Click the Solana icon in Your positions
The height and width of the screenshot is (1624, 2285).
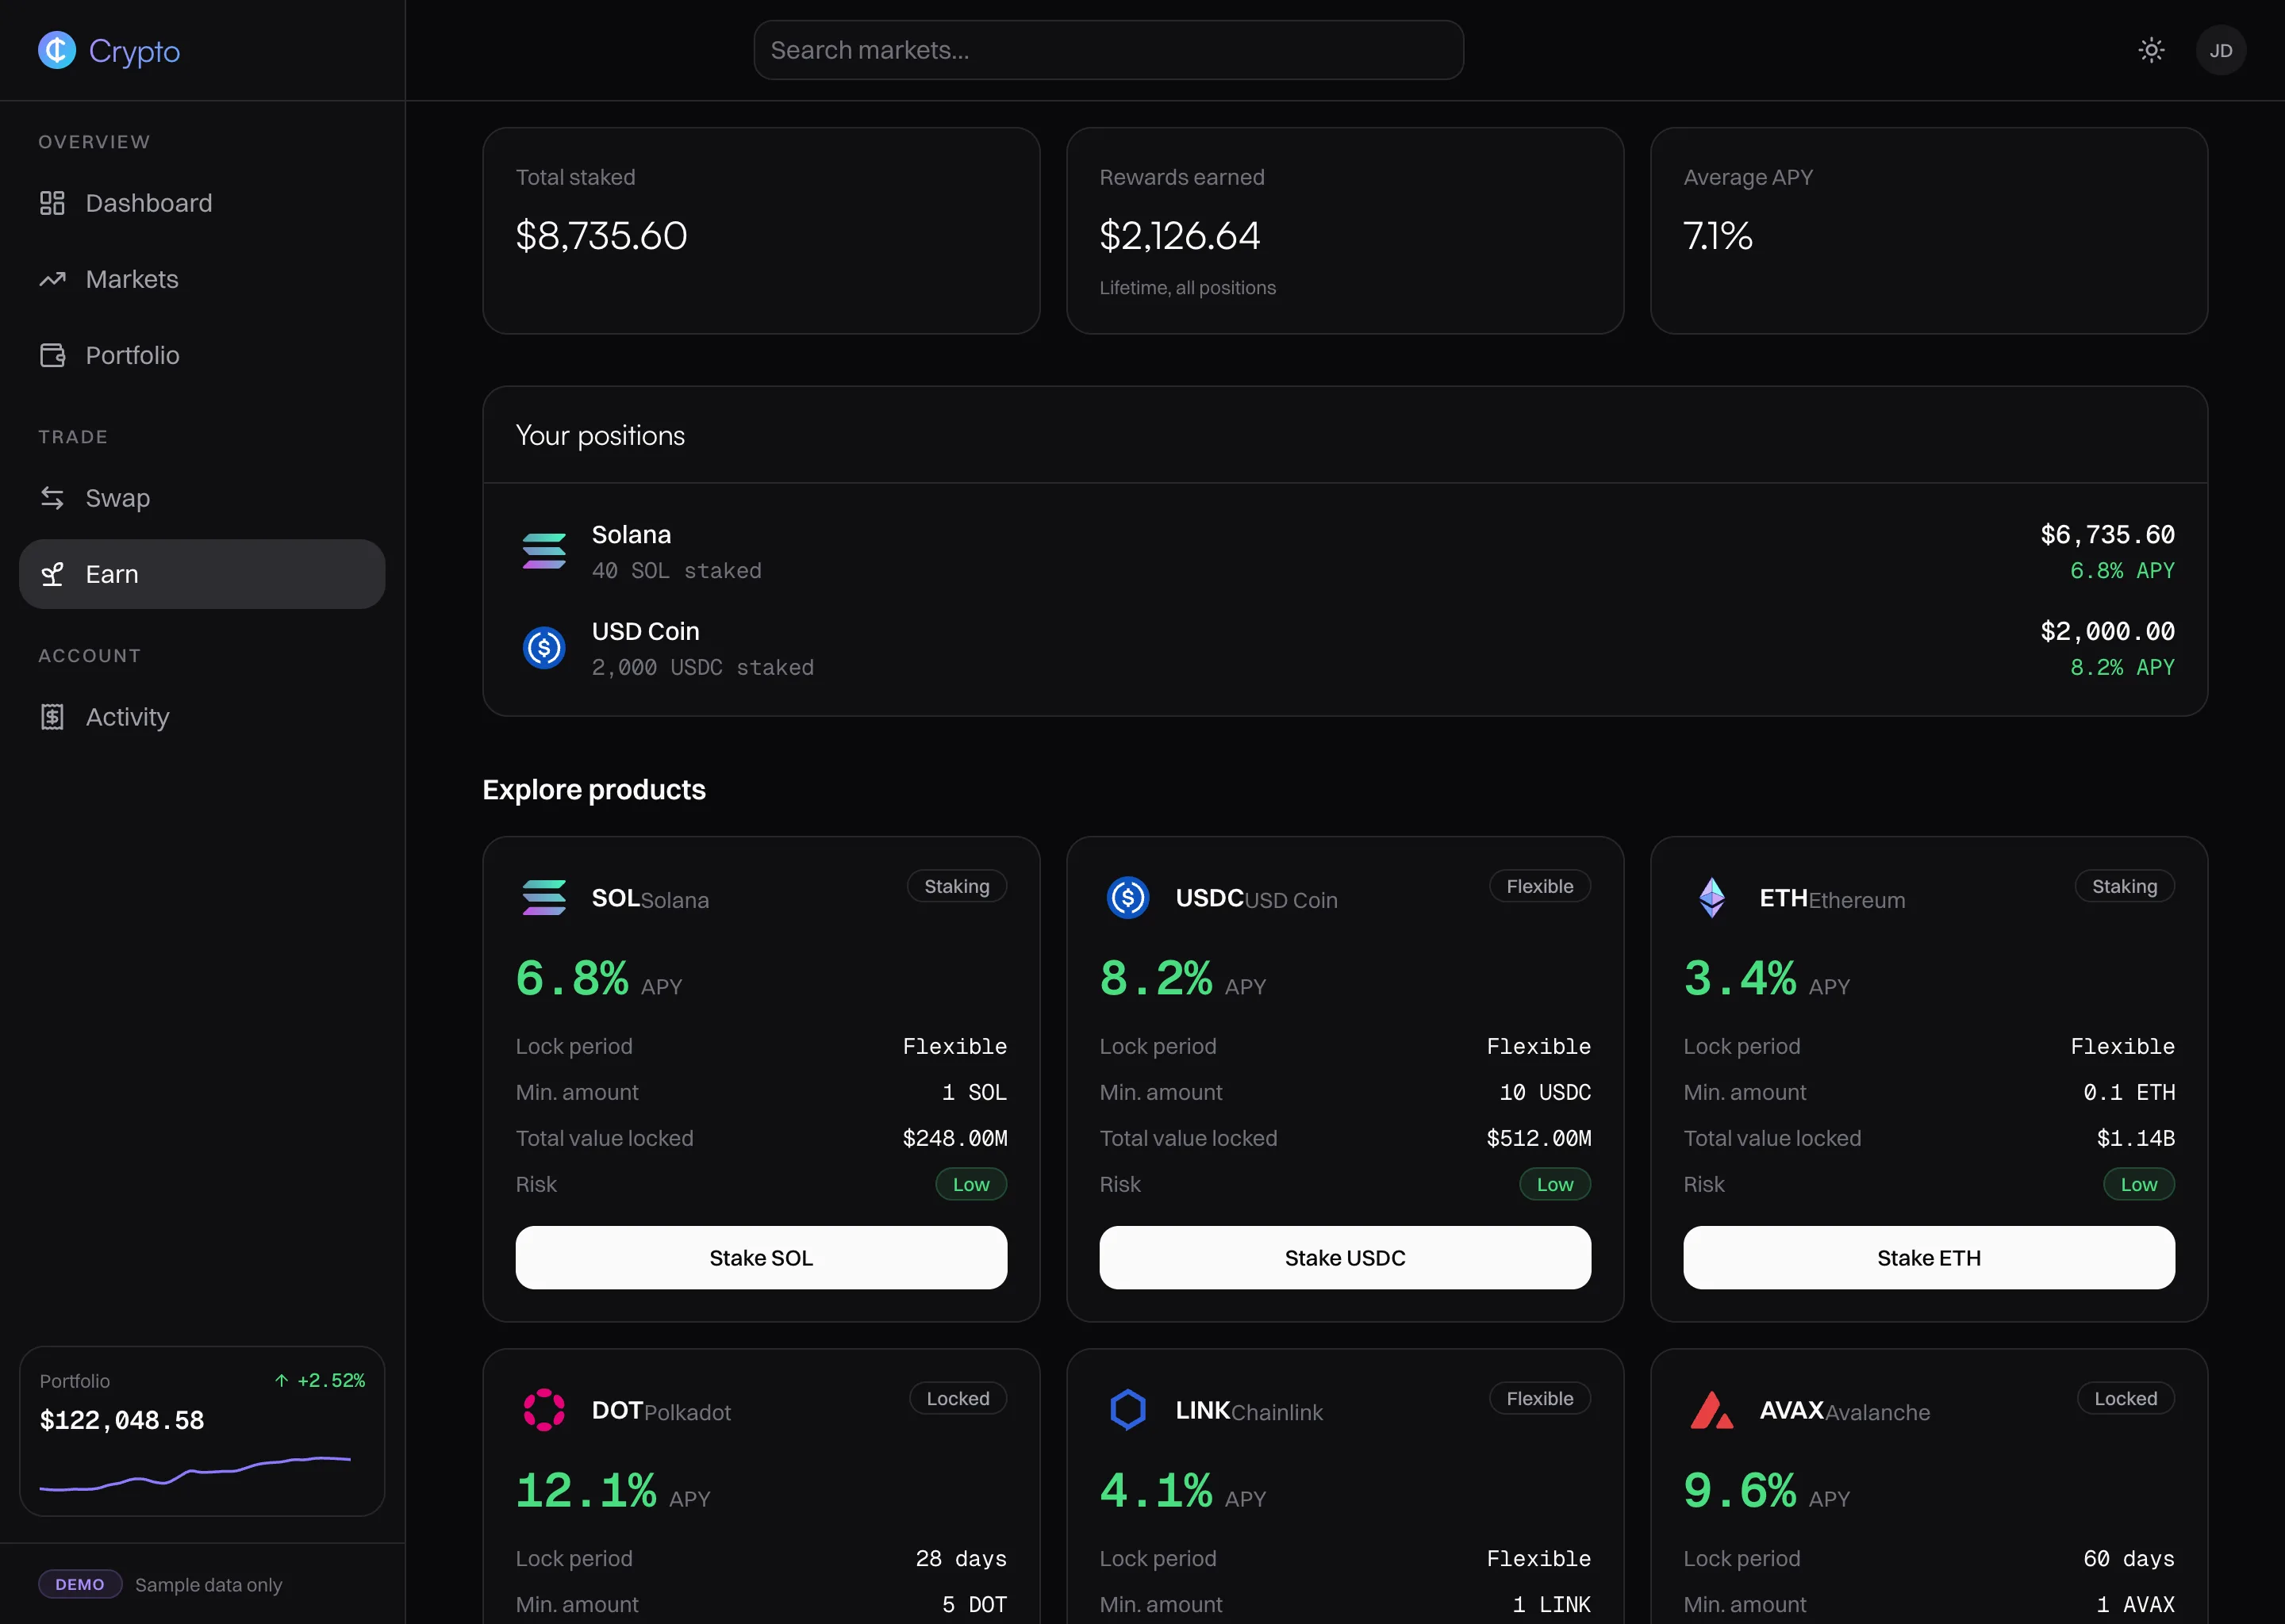pos(544,551)
